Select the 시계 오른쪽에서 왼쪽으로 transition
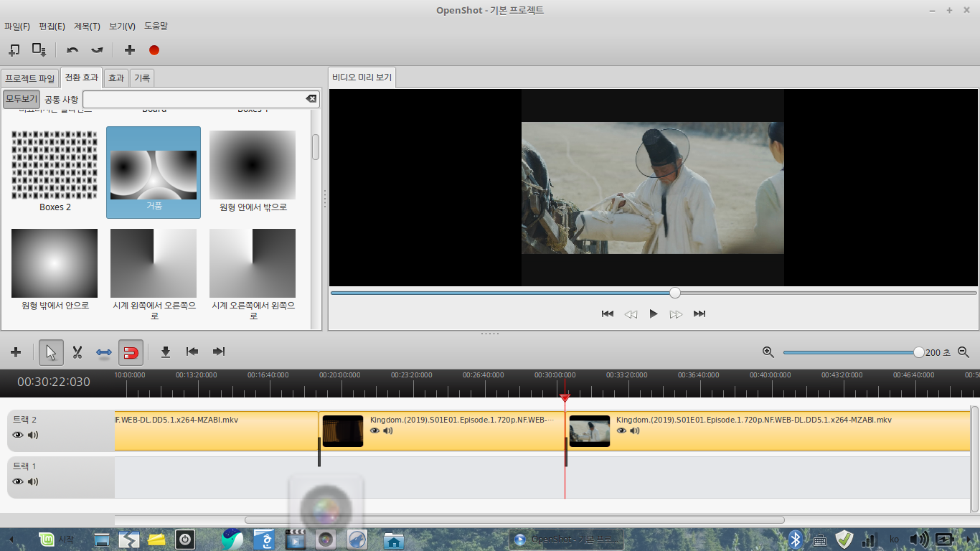Screen dimensions: 980x551 (253, 275)
